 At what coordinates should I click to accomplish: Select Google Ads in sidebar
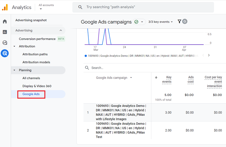tap(31, 94)
